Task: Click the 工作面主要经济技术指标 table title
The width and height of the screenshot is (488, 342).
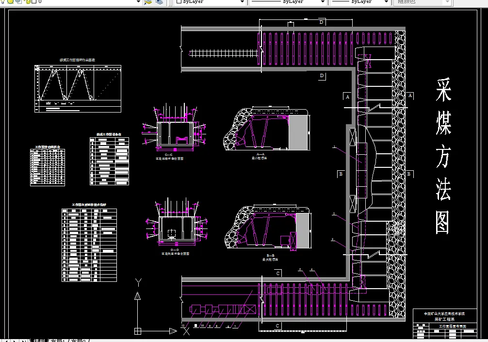Action: click(89, 205)
